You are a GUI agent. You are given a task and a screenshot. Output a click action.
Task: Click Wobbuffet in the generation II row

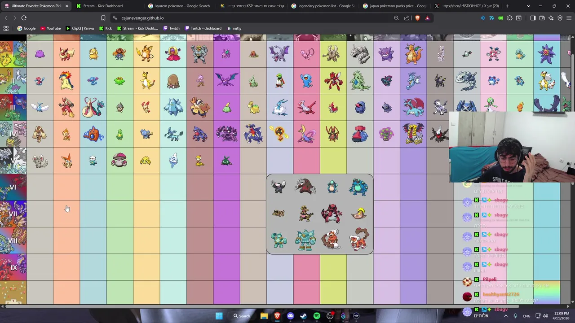click(x=307, y=81)
